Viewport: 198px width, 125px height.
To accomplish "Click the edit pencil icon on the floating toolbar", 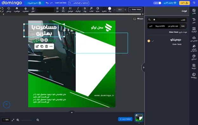I will click(37, 46).
